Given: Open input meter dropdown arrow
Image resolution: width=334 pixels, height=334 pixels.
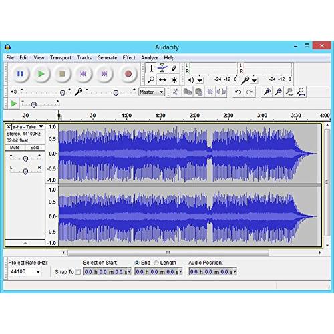Looking at the screenshot, I should click(x=254, y=81).
